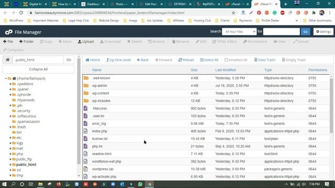
Task: Select the wordpress.zip archive icon
Action: point(86,169)
